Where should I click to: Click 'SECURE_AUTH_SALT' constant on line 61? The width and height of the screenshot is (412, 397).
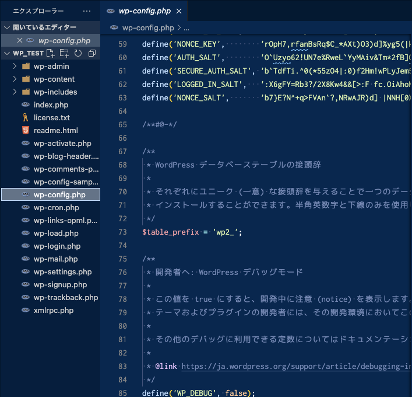click(212, 71)
